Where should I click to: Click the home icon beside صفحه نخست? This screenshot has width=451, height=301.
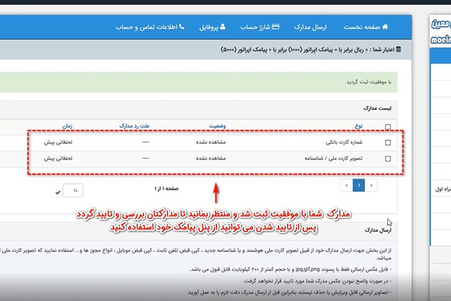[385, 26]
